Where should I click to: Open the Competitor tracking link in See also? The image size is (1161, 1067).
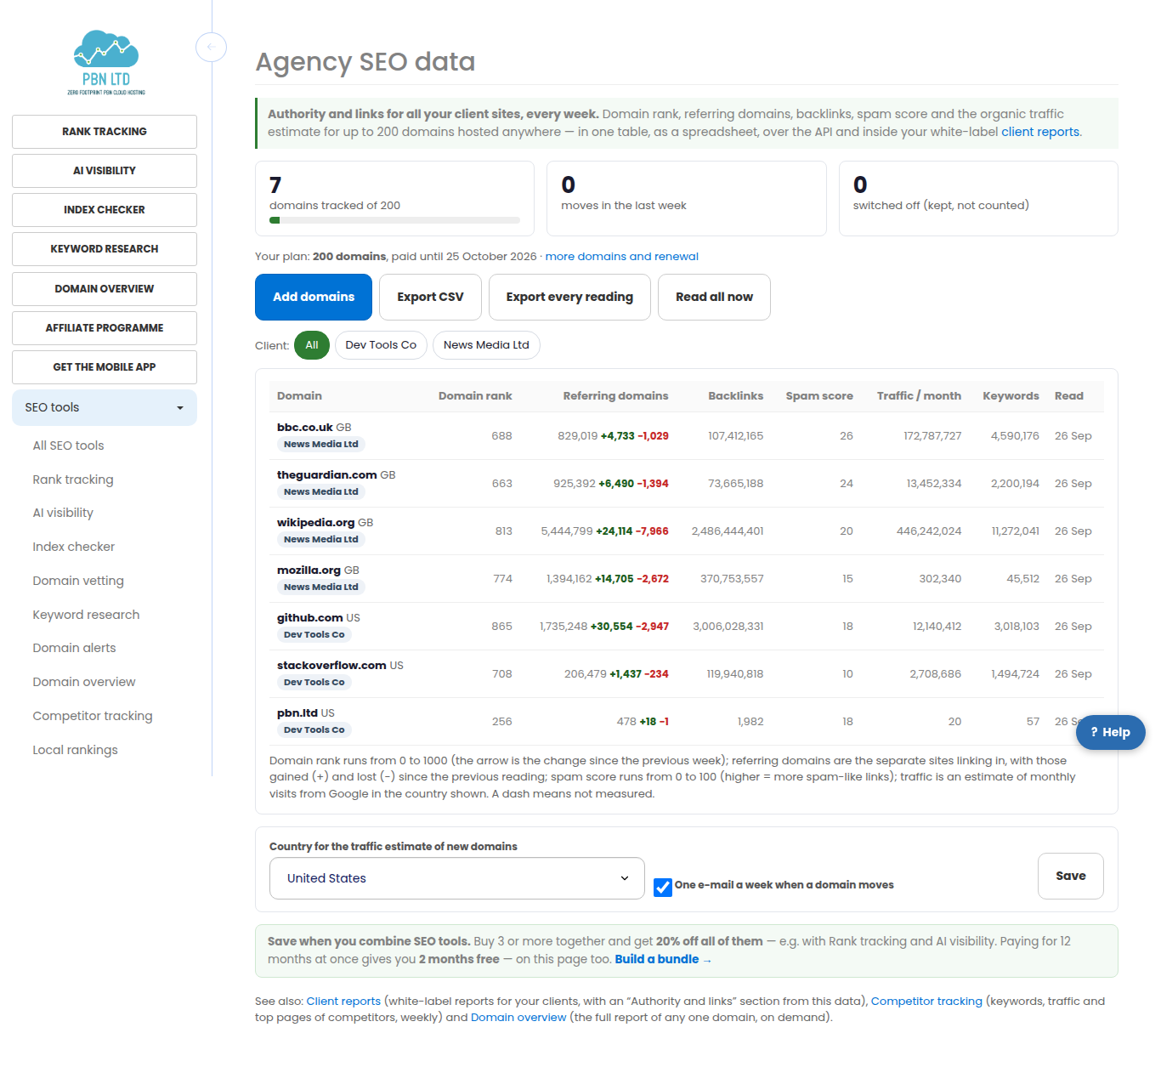926,1002
